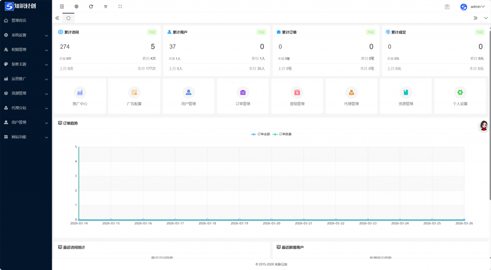This screenshot has width=491, height=270.
Task: Expand the 系统设置 sidebar menu
Action: click(x=26, y=35)
